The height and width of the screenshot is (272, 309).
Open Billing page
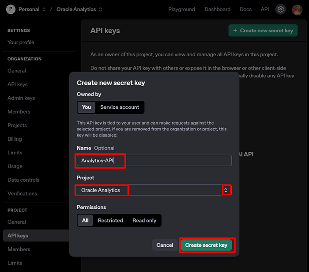[x=15, y=139]
